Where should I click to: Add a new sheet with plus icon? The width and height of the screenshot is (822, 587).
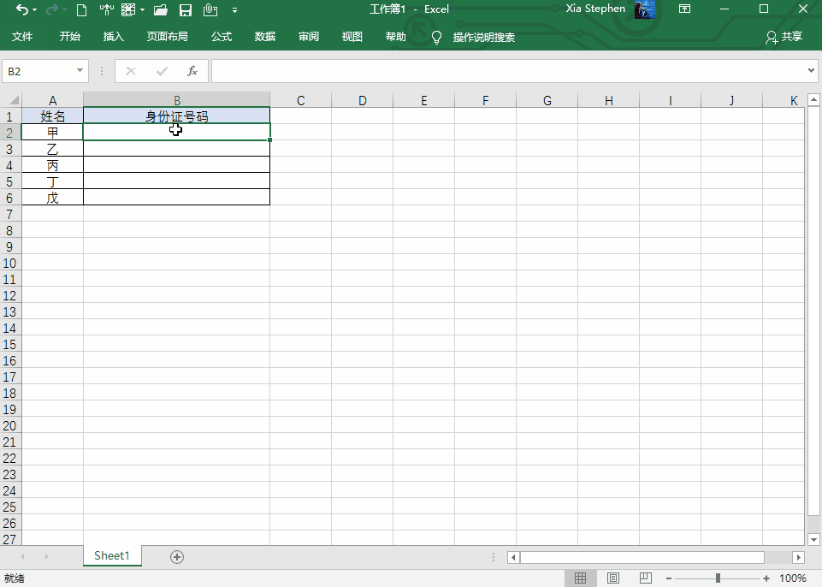177,557
